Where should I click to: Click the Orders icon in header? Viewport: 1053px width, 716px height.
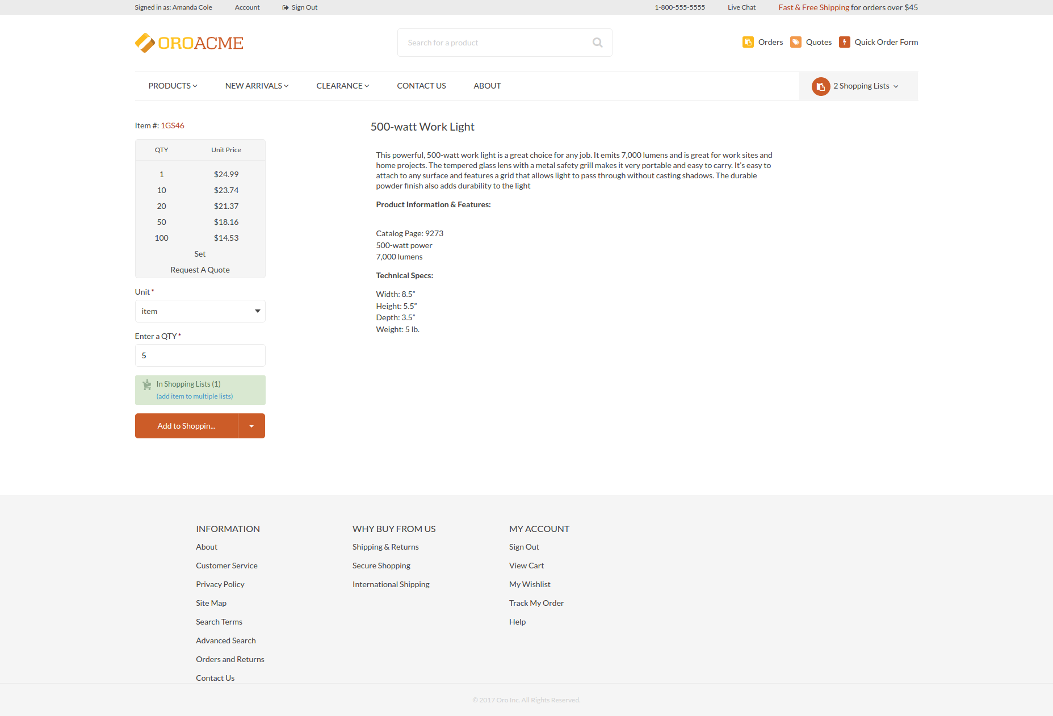pos(748,42)
